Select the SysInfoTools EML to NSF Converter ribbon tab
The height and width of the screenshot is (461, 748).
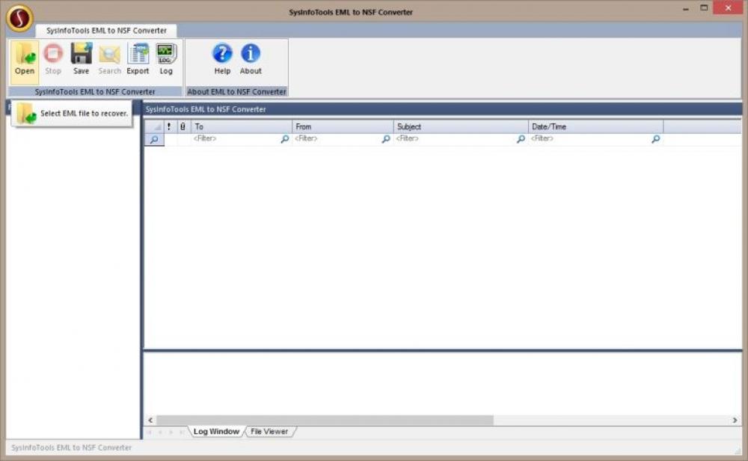(105, 31)
